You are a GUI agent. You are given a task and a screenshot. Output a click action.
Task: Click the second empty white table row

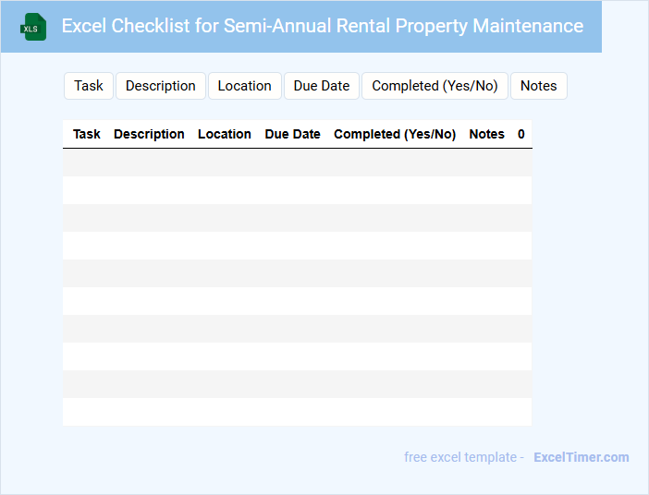tap(297, 246)
